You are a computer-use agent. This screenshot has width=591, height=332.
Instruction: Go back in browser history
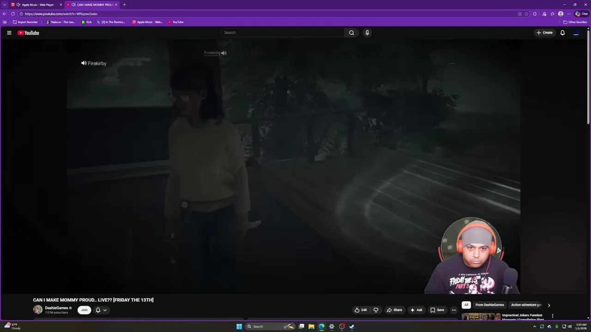coord(5,14)
